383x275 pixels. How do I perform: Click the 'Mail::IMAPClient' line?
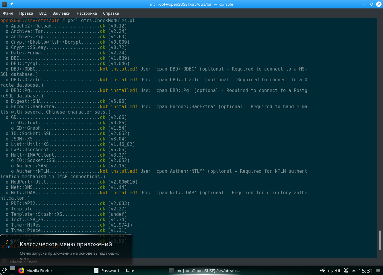[66, 155]
